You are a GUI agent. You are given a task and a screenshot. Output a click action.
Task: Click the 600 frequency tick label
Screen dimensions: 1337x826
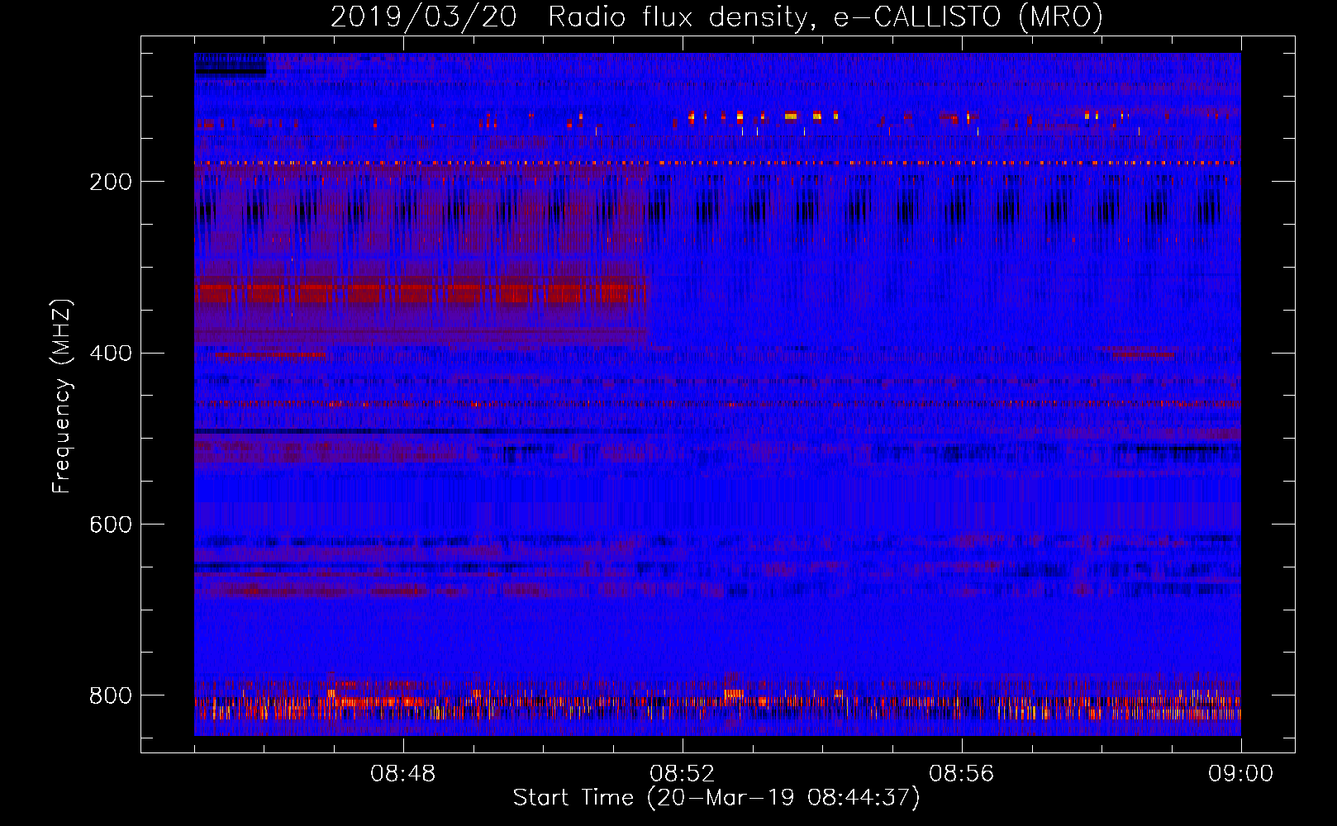click(111, 525)
